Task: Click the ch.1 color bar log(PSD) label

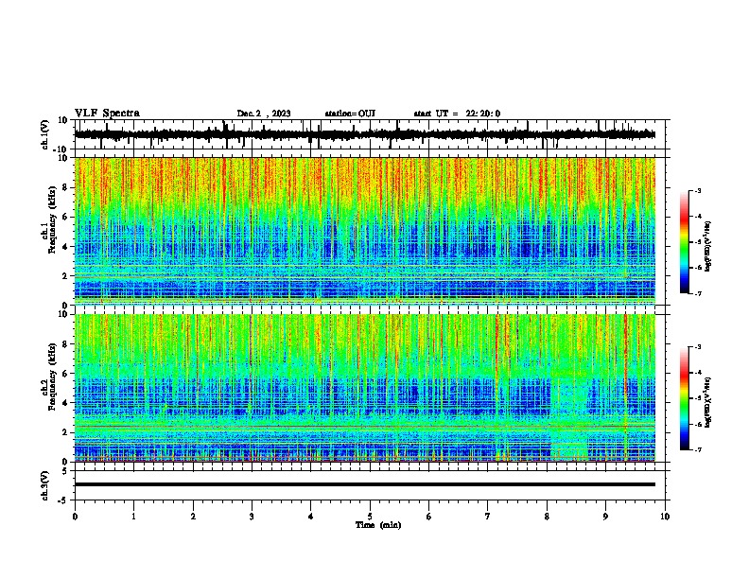Action: 707,247
